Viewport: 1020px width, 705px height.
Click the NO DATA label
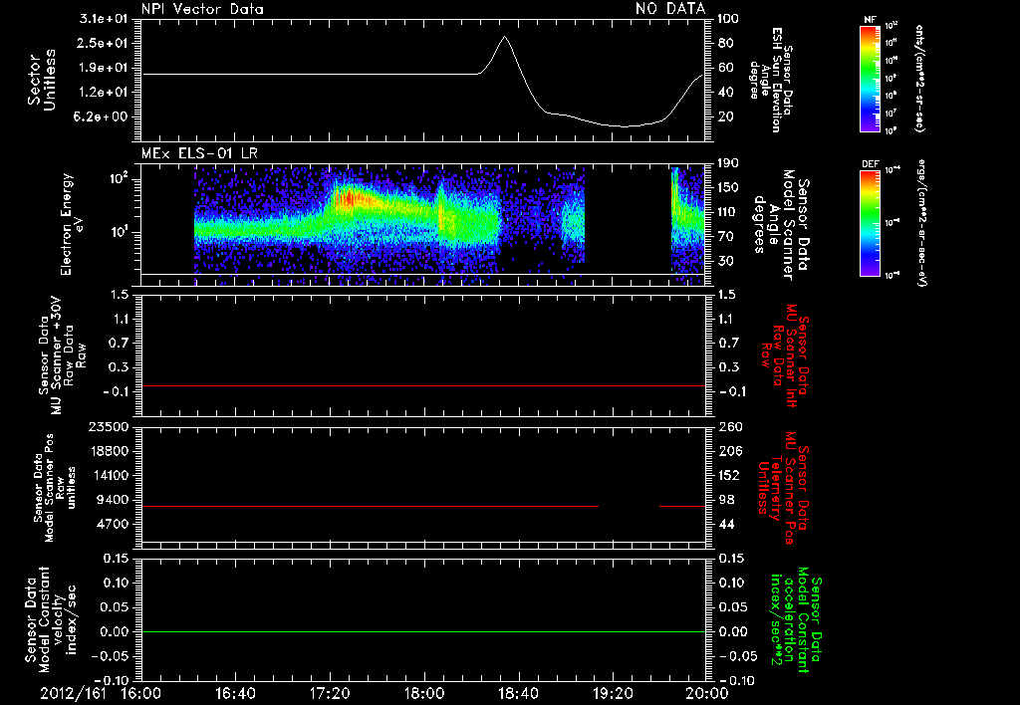point(670,9)
